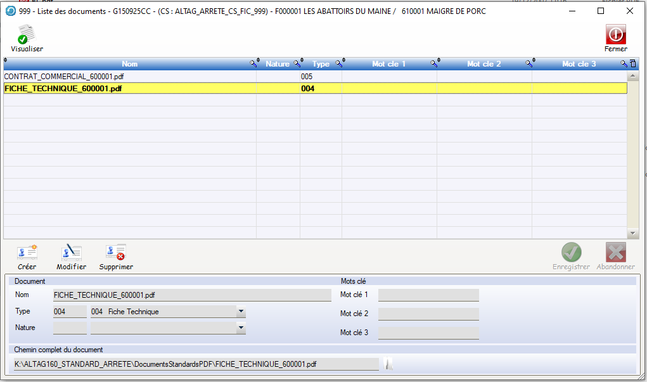The image size is (647, 382).
Task: Click the Nom text field
Action: [192, 295]
